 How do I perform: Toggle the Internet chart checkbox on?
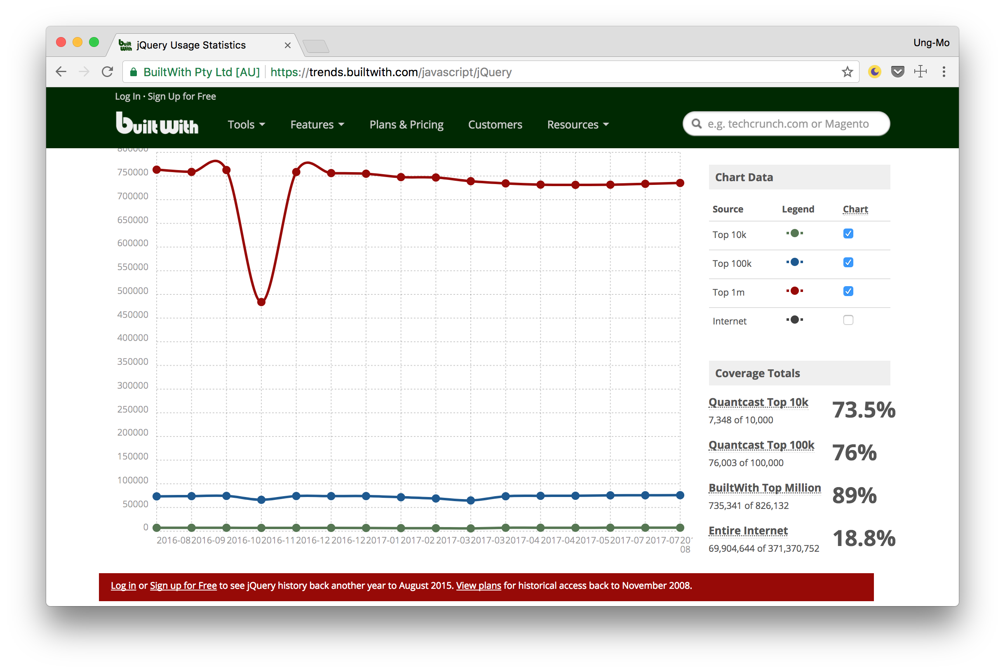(x=848, y=320)
